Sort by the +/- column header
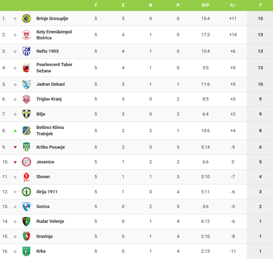 tap(233, 5)
